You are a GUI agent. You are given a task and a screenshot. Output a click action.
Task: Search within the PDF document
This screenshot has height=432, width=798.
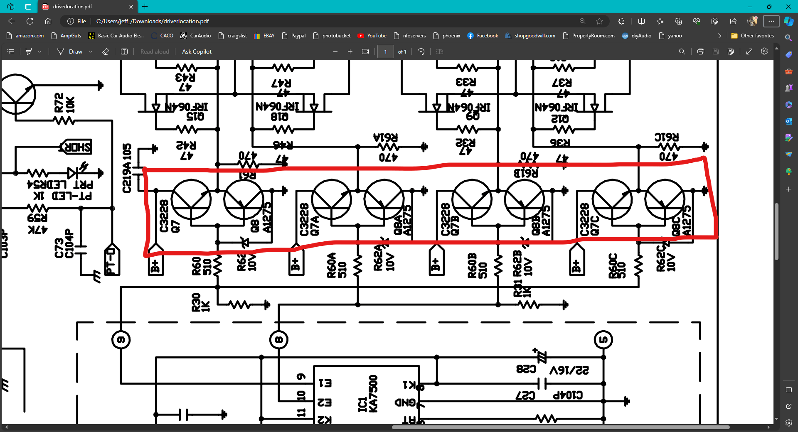[x=682, y=52]
